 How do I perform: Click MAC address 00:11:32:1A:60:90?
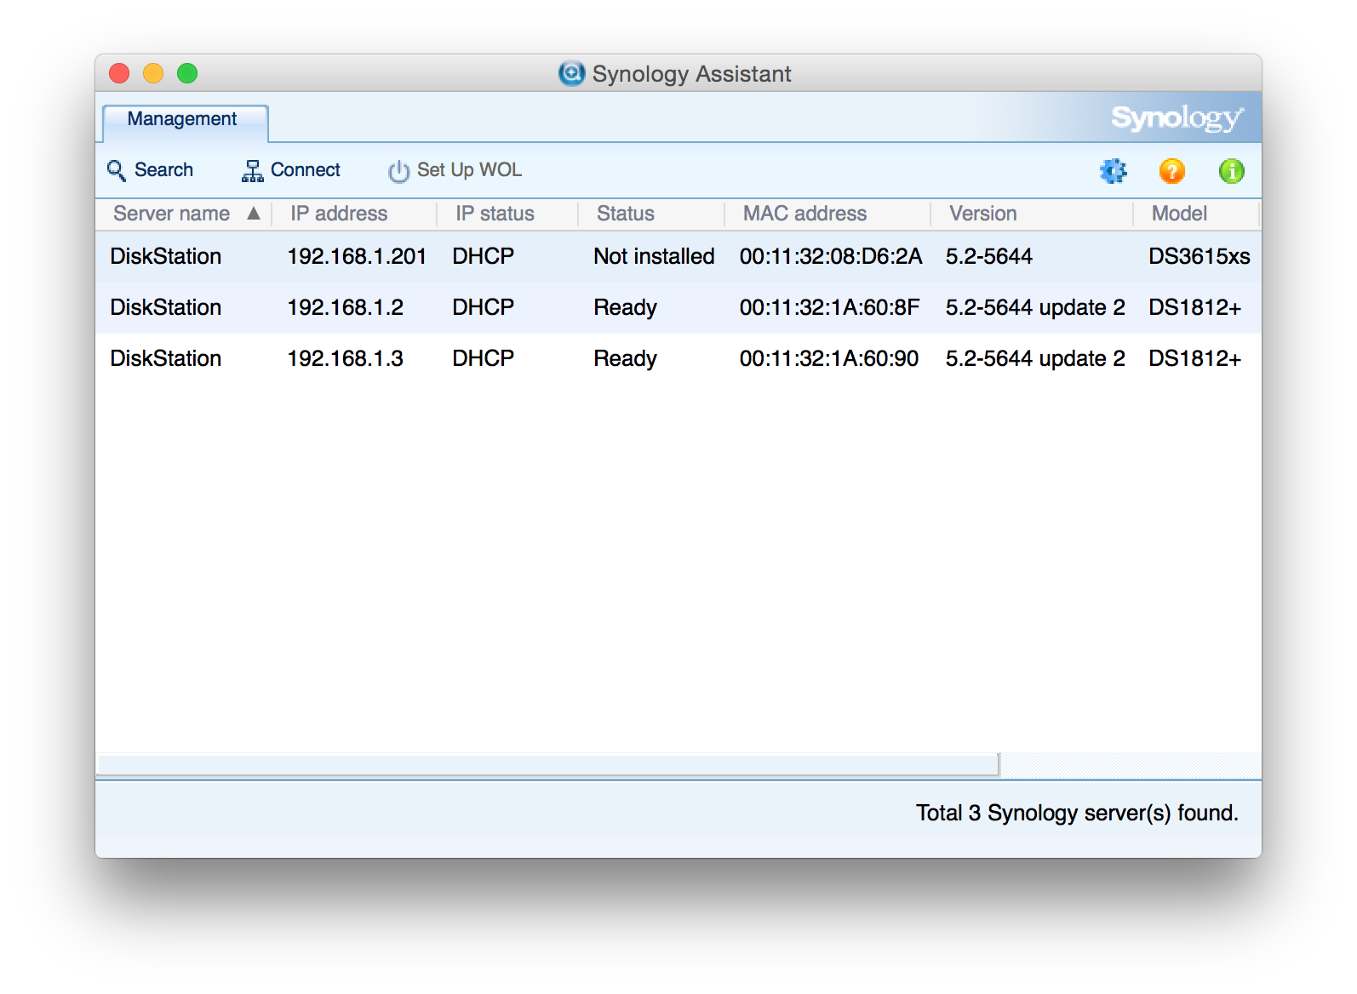(x=829, y=358)
